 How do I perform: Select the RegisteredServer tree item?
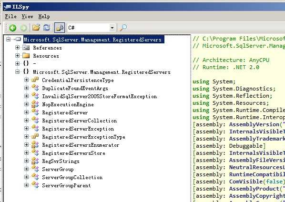point(65,112)
